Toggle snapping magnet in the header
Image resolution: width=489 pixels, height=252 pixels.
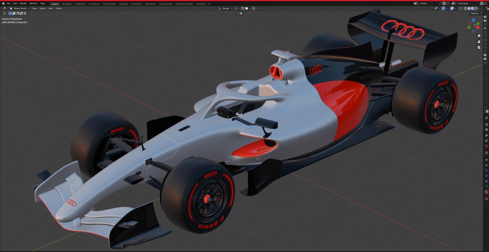coord(243,9)
